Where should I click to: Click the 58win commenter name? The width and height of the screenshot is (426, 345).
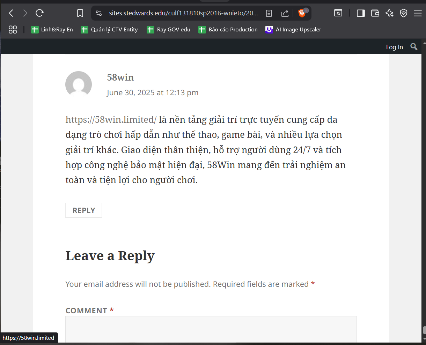[x=120, y=77]
